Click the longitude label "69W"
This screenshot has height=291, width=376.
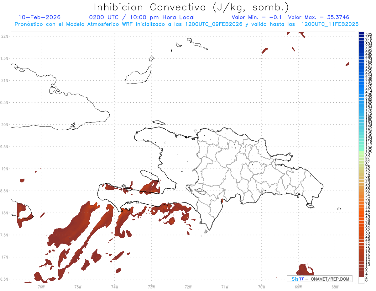click(x=298, y=286)
